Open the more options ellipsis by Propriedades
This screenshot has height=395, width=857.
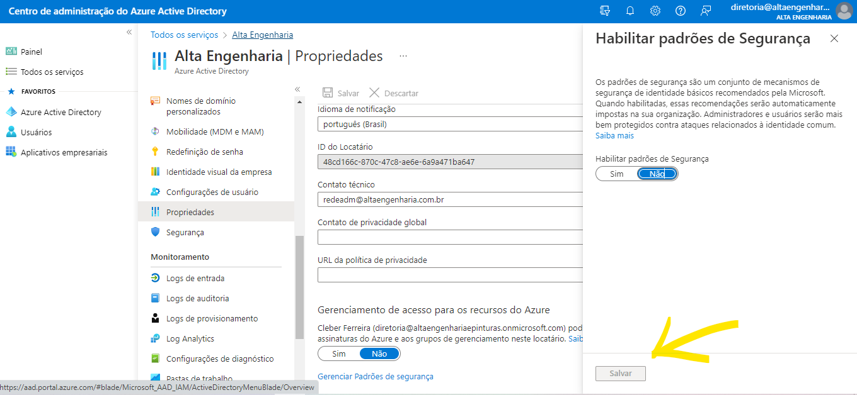(x=403, y=56)
